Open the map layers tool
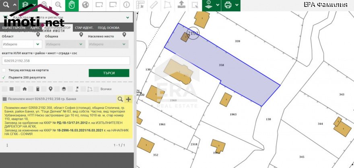 click(x=25, y=5)
